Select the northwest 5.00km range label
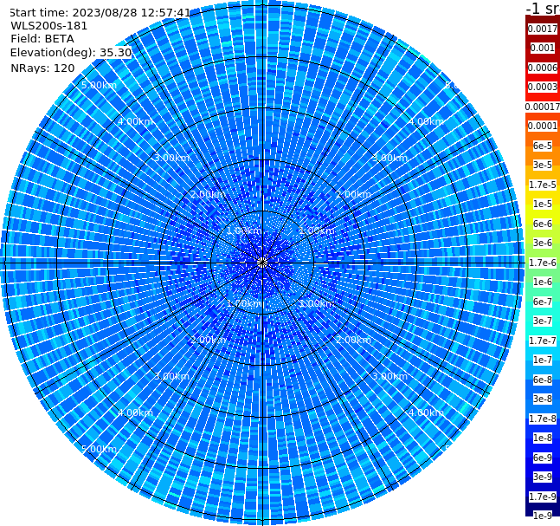 click(x=99, y=85)
